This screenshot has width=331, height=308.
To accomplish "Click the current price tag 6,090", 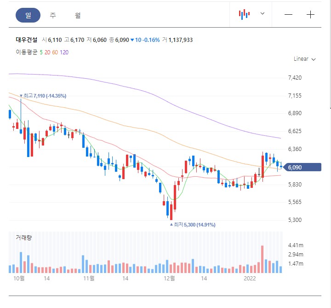I will (x=302, y=167).
